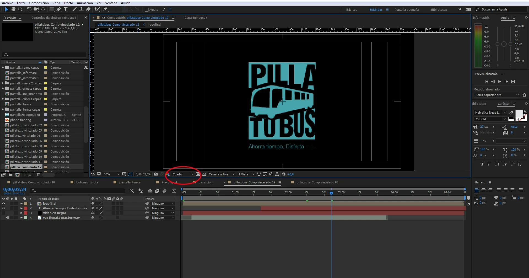Open parent dropdown for Vídeo en negro
Image resolution: width=529 pixels, height=278 pixels.
(x=163, y=213)
